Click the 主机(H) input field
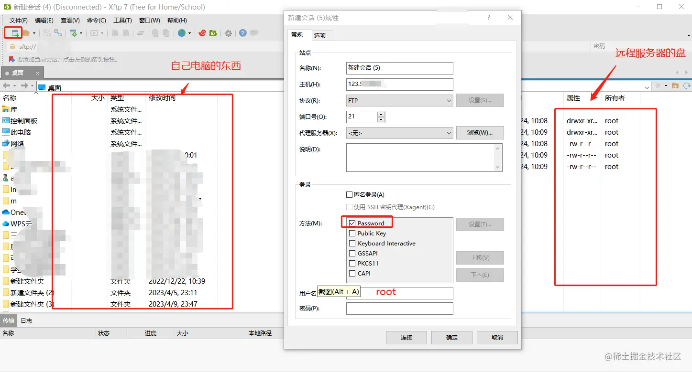692x372 pixels. (x=400, y=85)
